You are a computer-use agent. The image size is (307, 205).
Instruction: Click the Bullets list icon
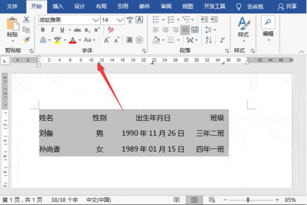pyautogui.click(x=156, y=19)
